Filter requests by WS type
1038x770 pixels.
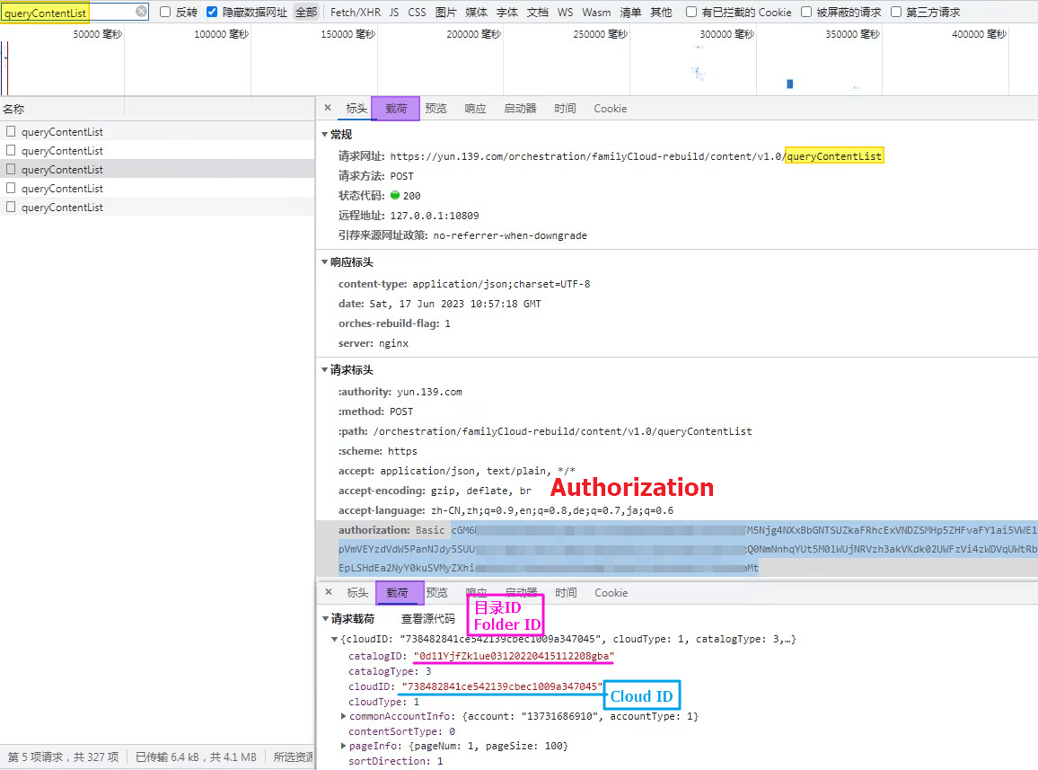tap(565, 13)
